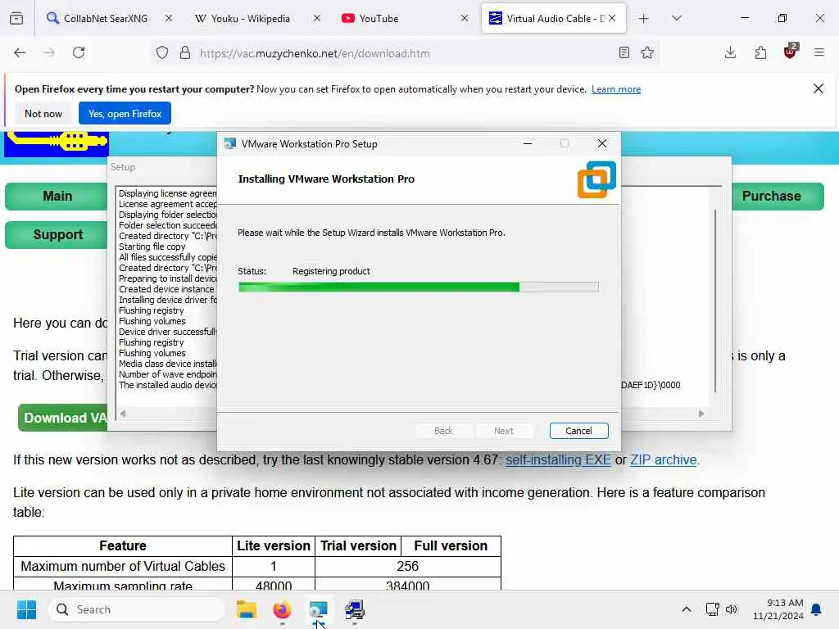Dismiss the Firefox startup notification bar

(x=819, y=88)
